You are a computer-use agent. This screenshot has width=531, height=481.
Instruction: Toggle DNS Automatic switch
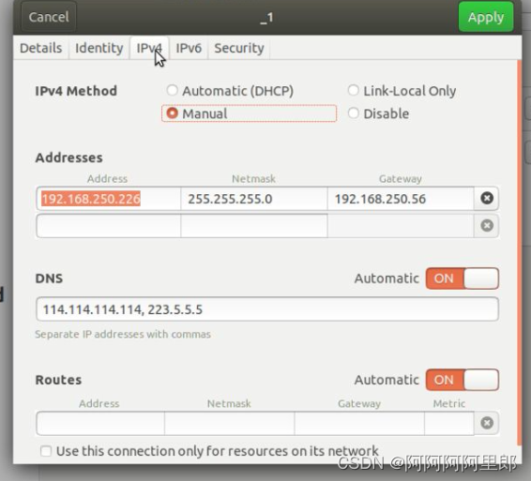pos(463,278)
